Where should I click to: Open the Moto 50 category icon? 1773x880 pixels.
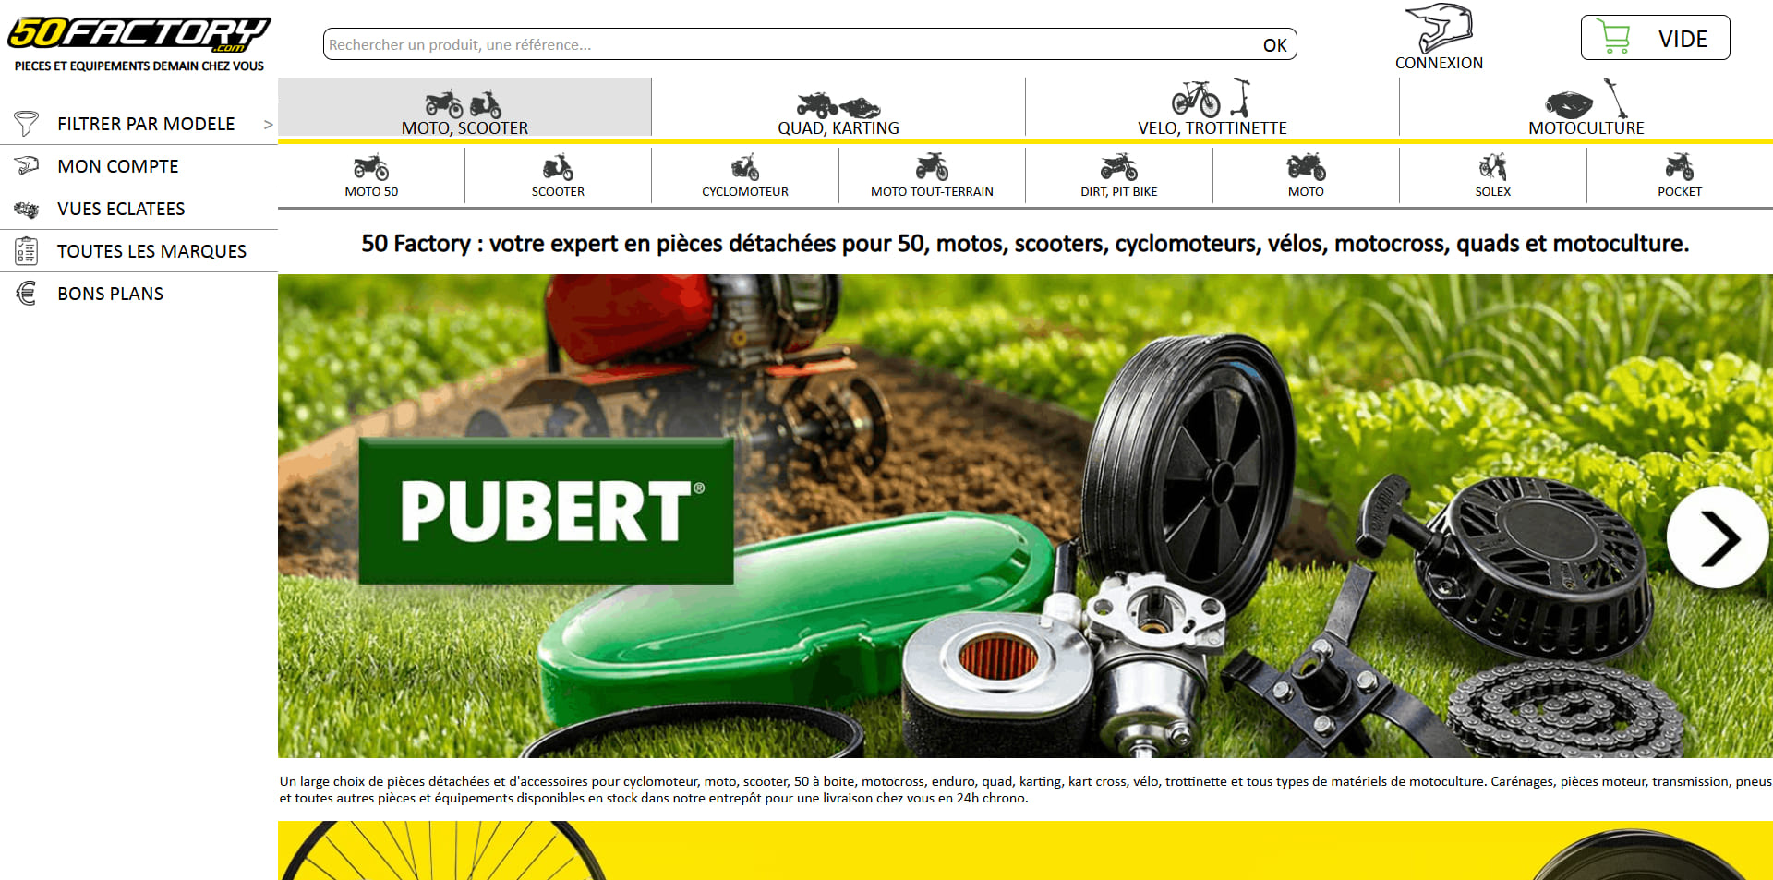click(371, 167)
